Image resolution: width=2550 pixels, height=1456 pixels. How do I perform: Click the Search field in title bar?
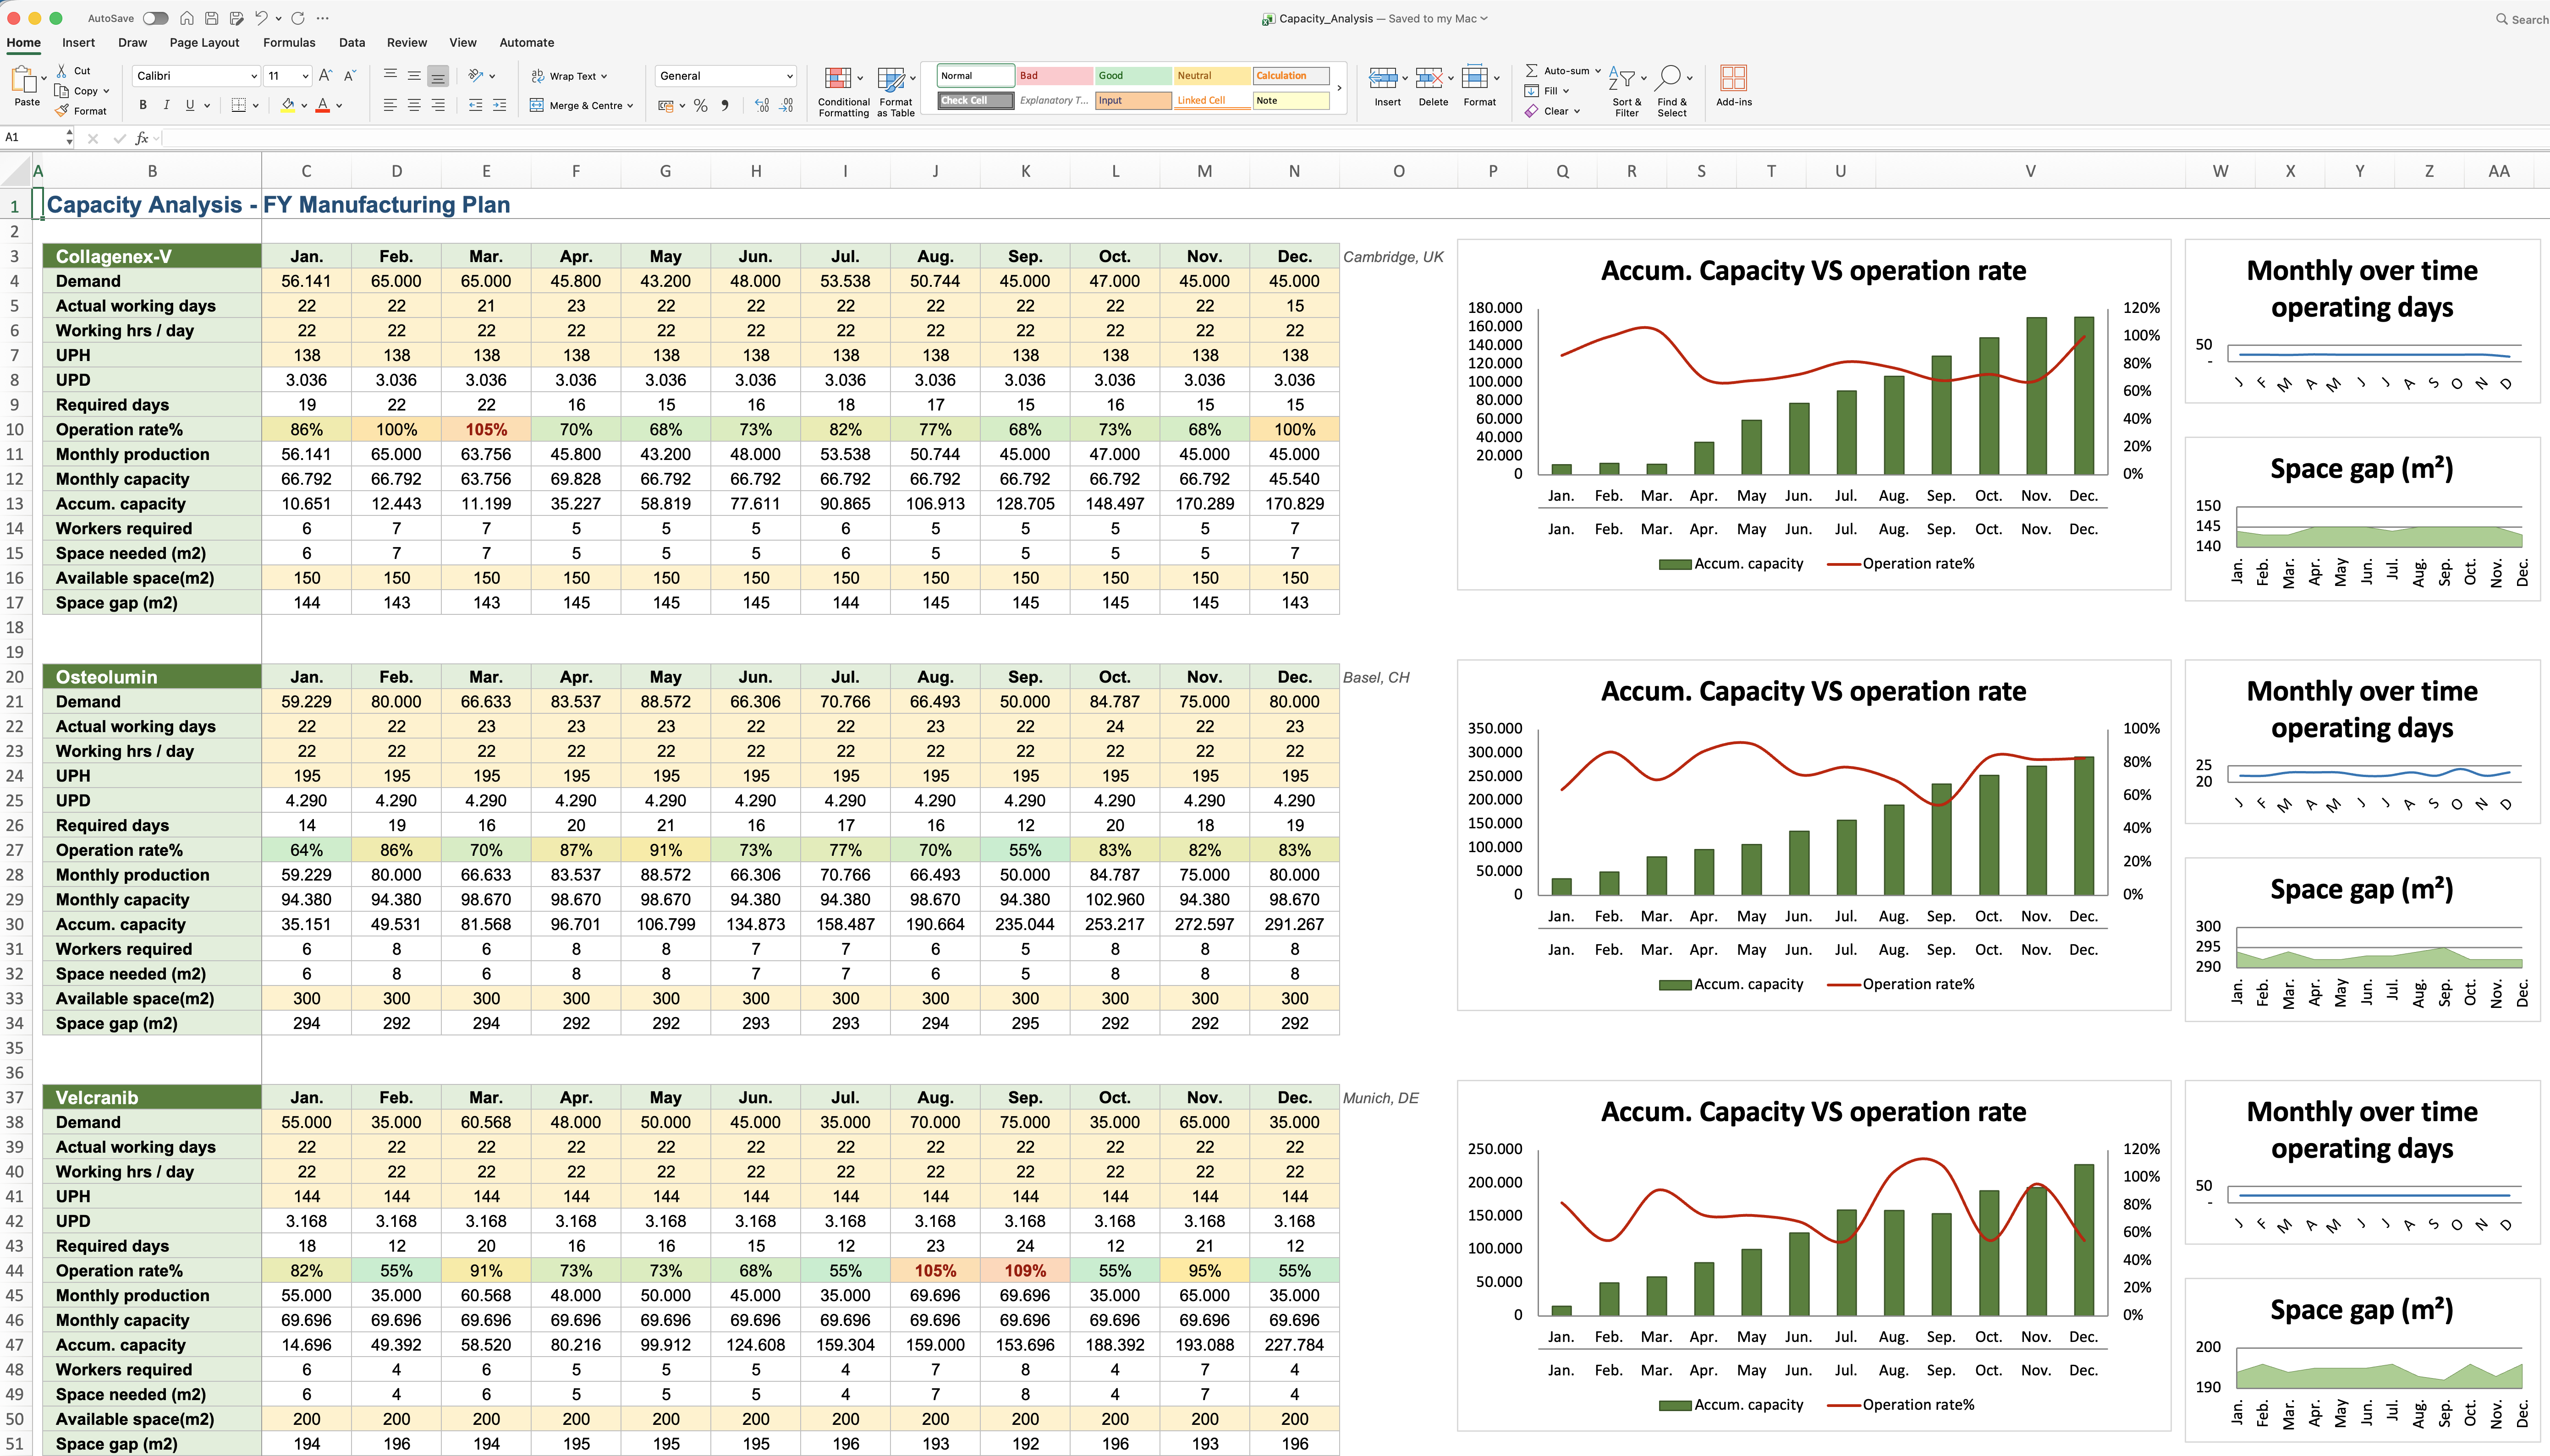tap(2521, 19)
